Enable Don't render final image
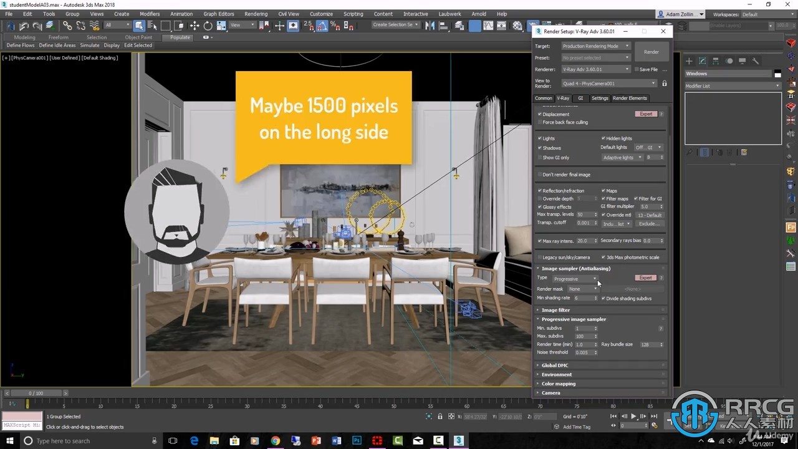The width and height of the screenshot is (798, 449). click(540, 175)
